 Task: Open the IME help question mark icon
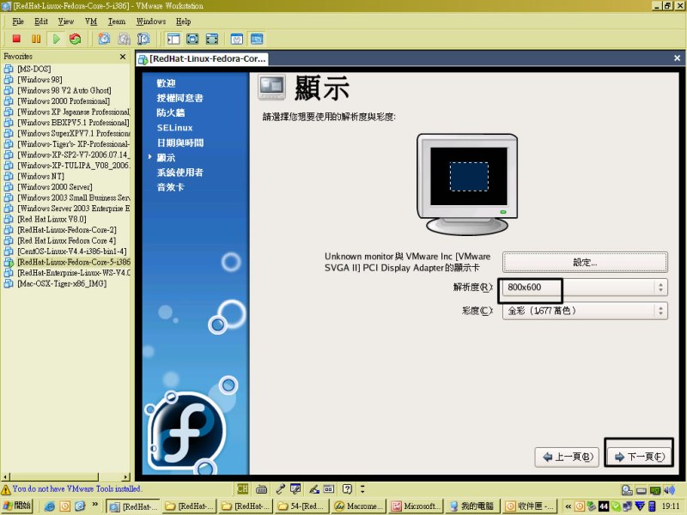click(x=347, y=488)
